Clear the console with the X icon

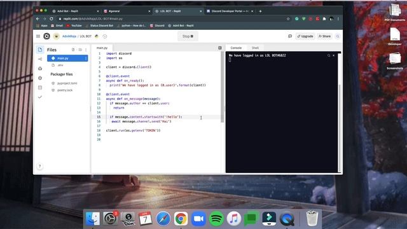pyautogui.click(x=333, y=55)
